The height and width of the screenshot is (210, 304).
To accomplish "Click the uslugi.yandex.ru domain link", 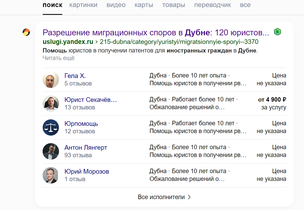I will click(x=68, y=42).
